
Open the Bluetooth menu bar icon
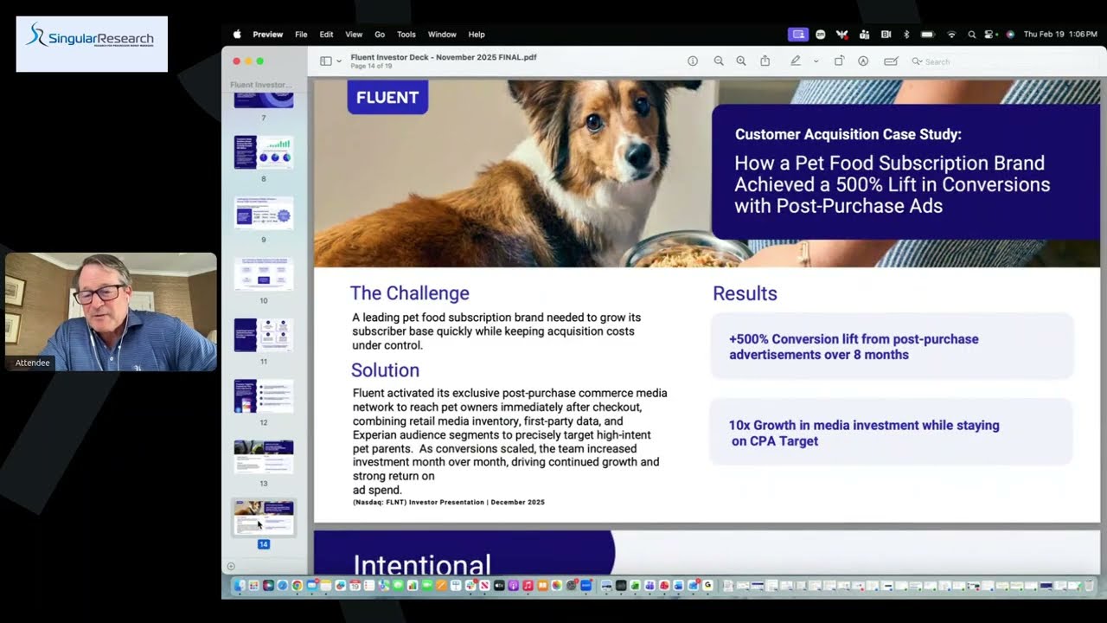[x=906, y=35]
